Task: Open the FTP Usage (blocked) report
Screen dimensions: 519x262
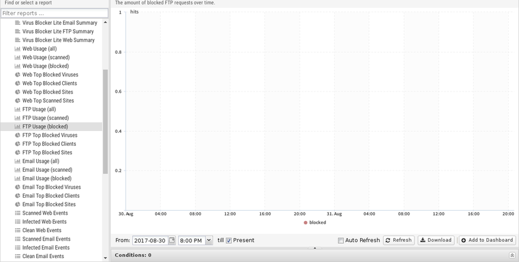Action: 51,126
